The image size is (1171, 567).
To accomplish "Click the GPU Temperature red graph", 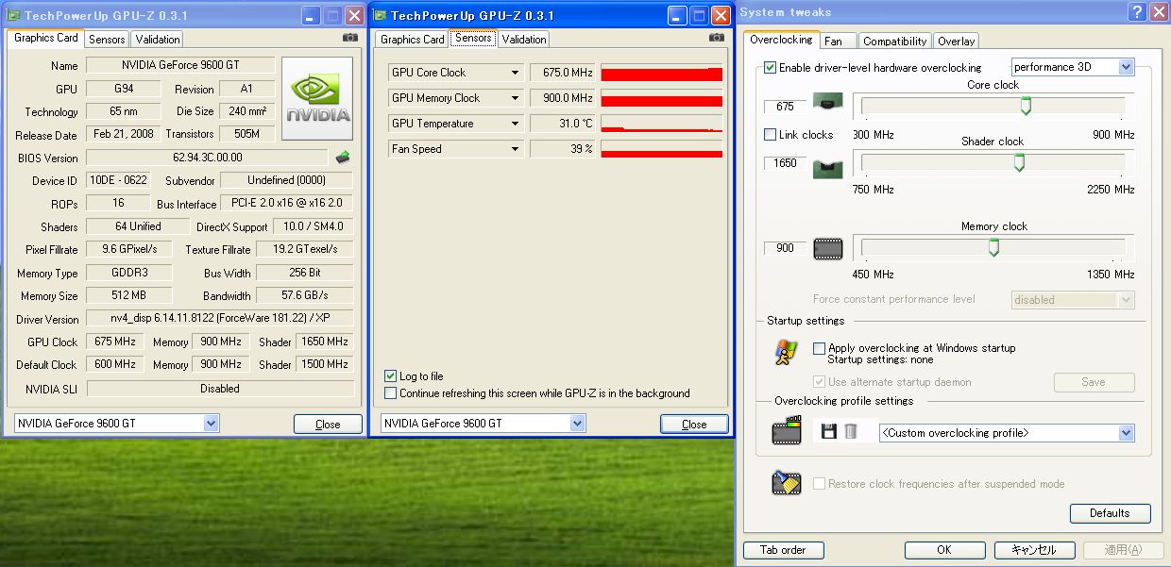I will (x=662, y=124).
